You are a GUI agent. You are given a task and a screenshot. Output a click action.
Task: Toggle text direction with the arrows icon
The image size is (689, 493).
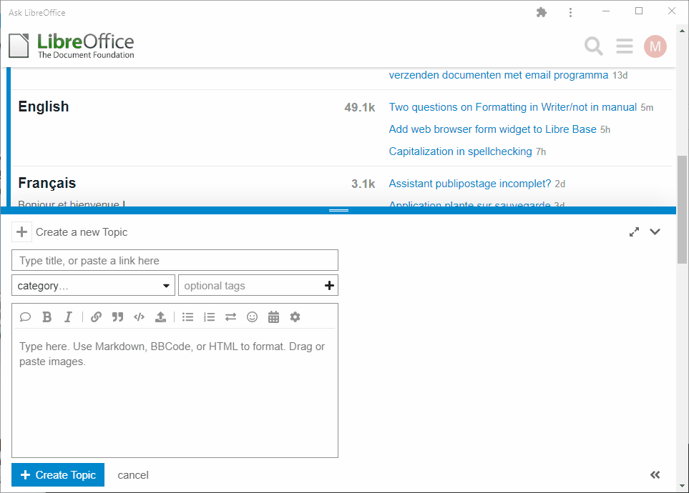pos(230,317)
